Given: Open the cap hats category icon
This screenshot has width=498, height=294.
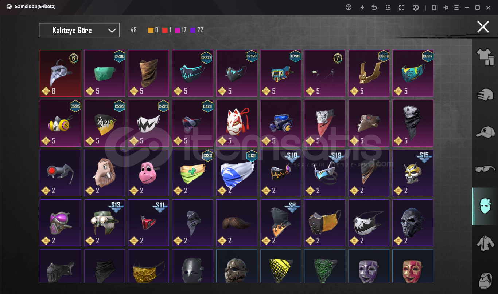Looking at the screenshot, I should (x=485, y=132).
